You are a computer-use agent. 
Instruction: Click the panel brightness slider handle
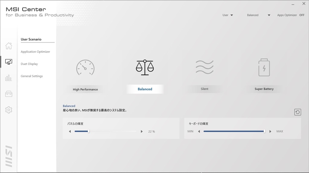pyautogui.click(x=89, y=131)
